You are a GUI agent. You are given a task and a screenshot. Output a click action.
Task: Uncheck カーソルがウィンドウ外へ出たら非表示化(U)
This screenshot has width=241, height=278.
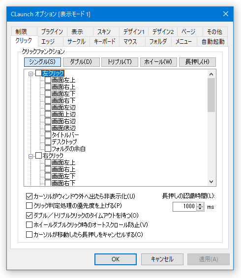pos(29,196)
